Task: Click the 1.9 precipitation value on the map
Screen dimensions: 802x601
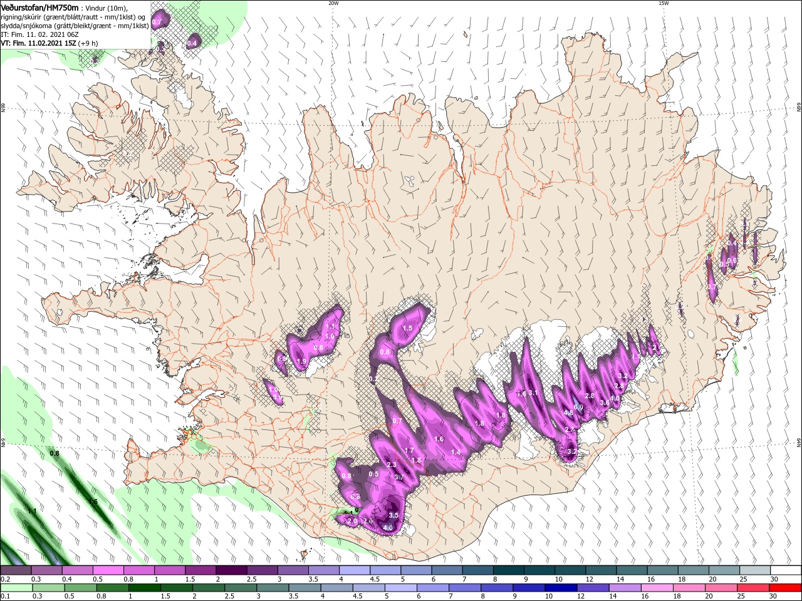Action: pos(301,361)
